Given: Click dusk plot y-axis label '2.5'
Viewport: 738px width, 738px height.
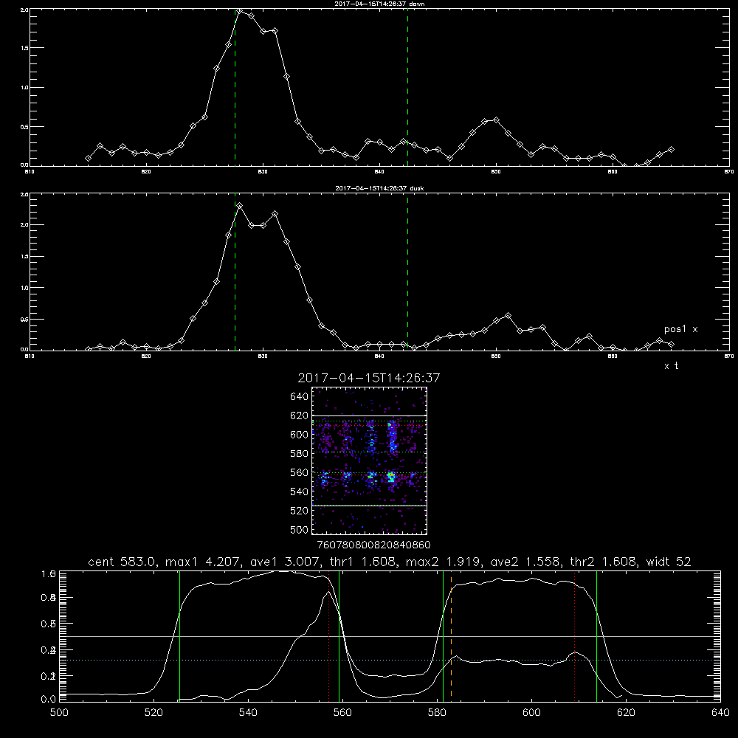Looking at the screenshot, I should (25, 194).
